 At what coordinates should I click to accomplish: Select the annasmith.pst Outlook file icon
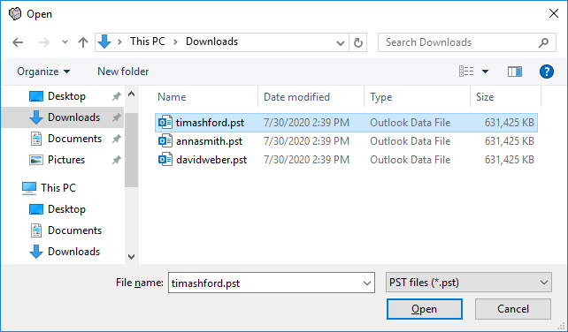[165, 140]
